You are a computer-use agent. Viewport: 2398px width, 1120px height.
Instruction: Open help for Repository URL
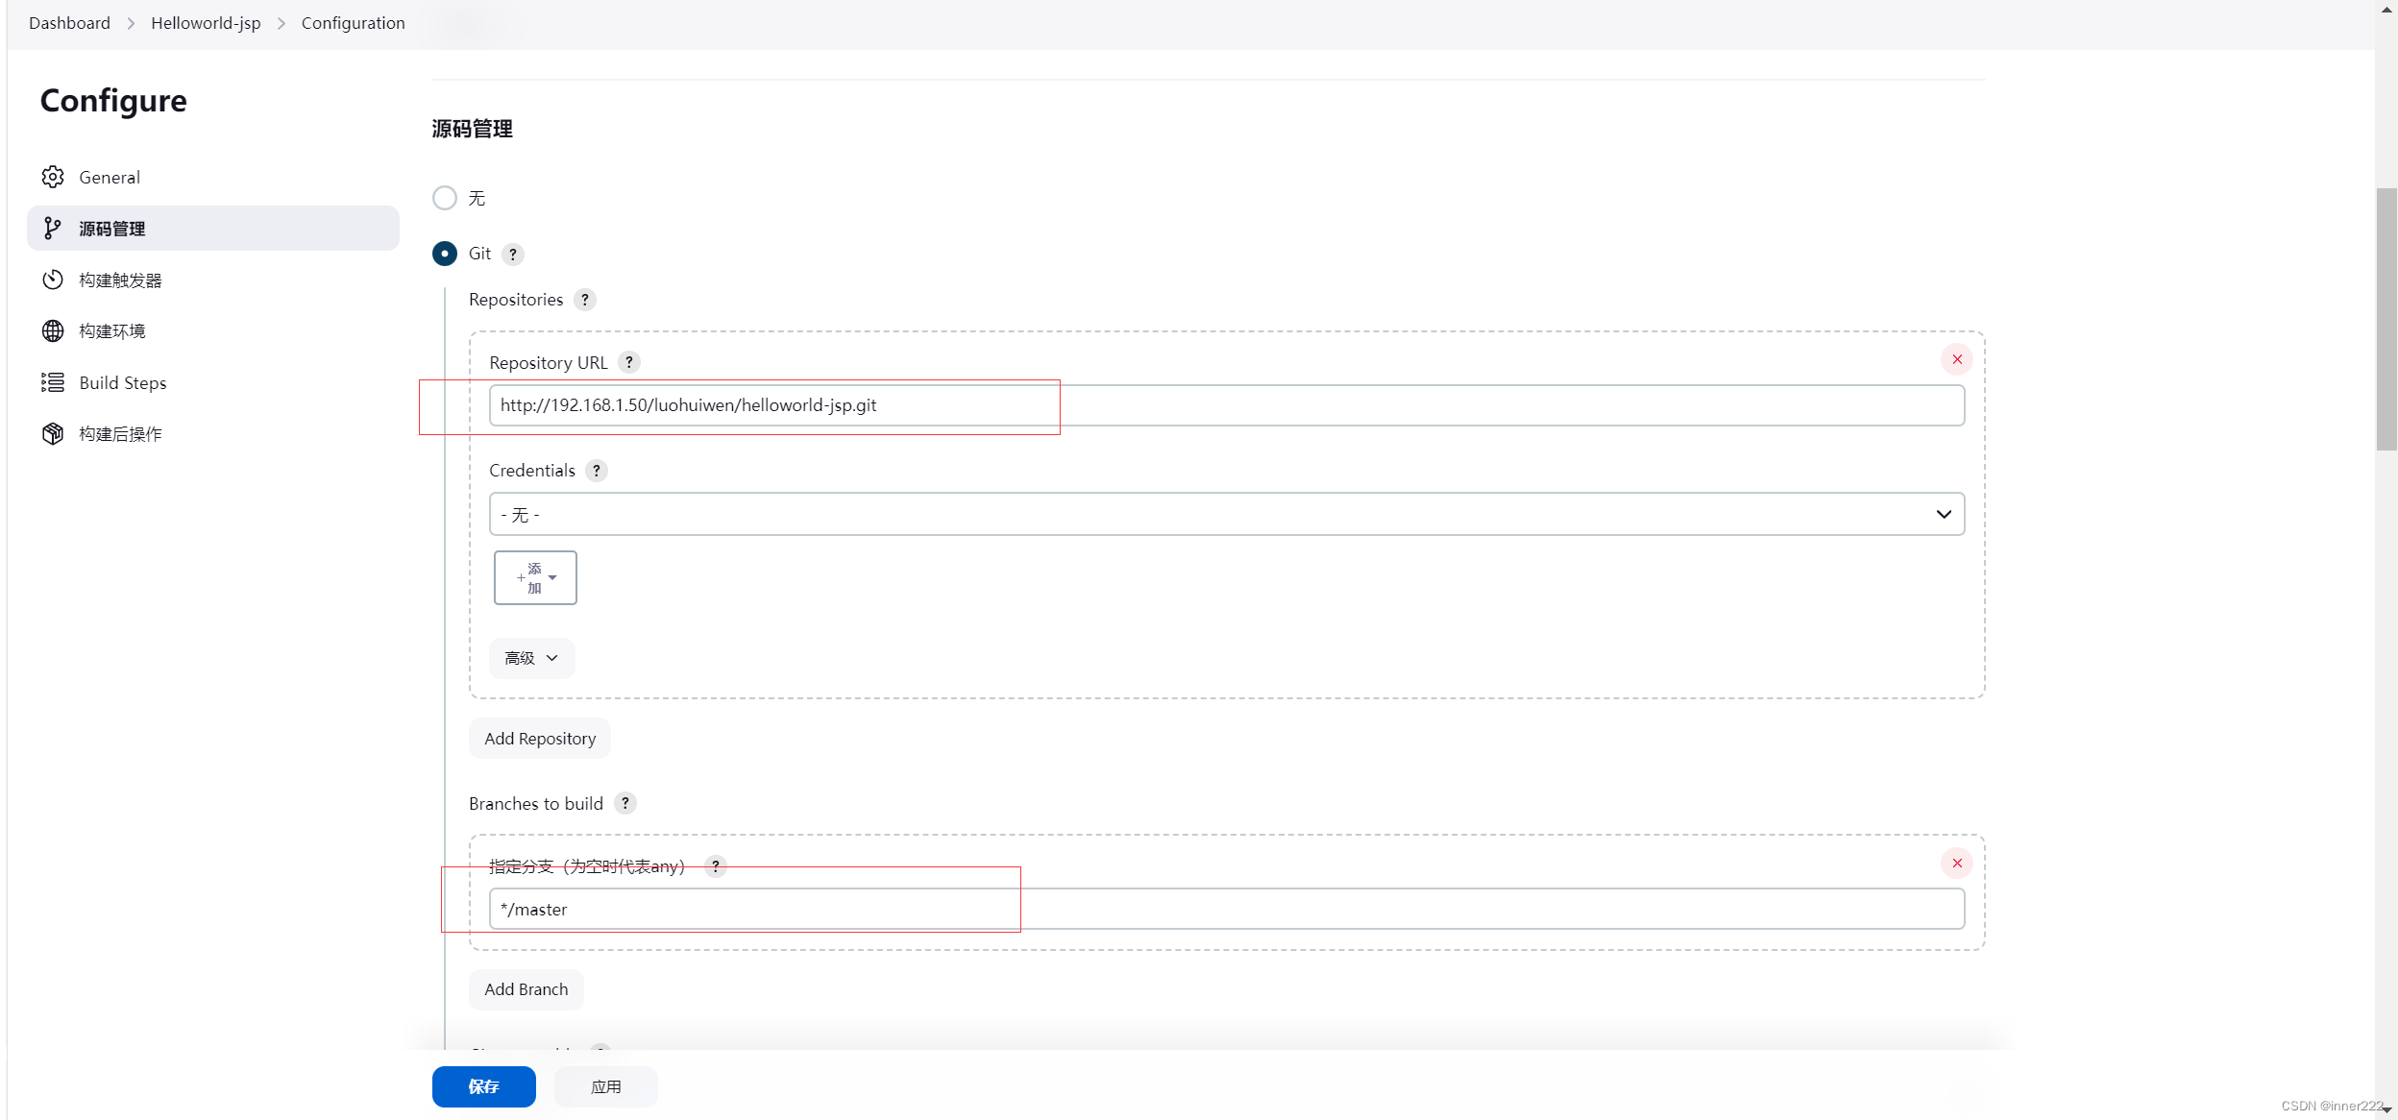click(629, 362)
